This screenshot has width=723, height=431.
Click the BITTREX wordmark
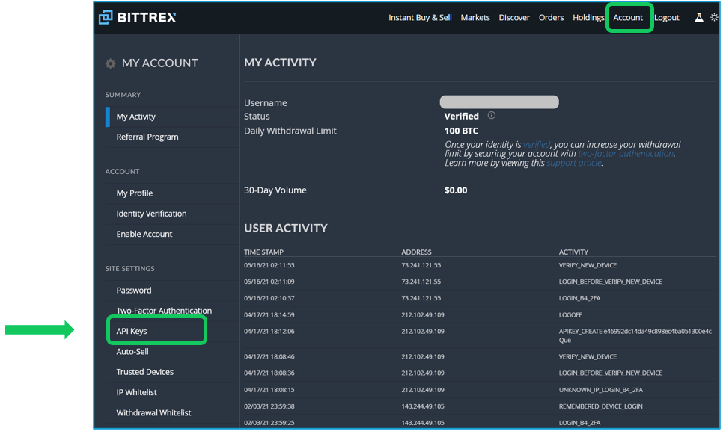(147, 17)
